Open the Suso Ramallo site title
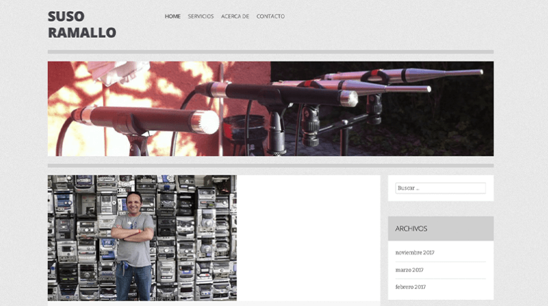 pyautogui.click(x=81, y=24)
